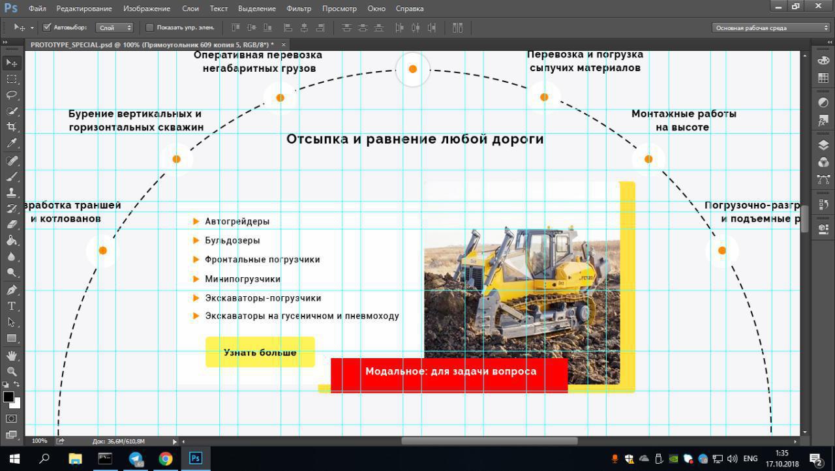Select the Type tool
This screenshot has height=471, width=835.
[x=12, y=306]
